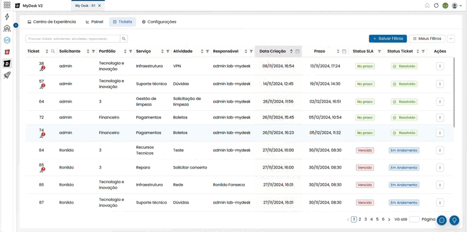Open actions menu for ticket 84
Screen dimensions: 467x232
click(x=440, y=150)
